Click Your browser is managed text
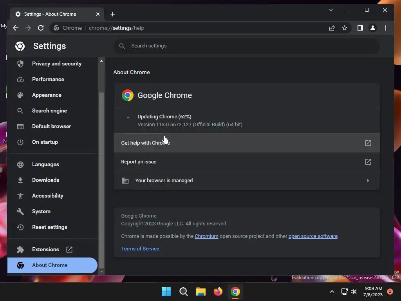Viewport: 401px width, 301px height. [164, 180]
